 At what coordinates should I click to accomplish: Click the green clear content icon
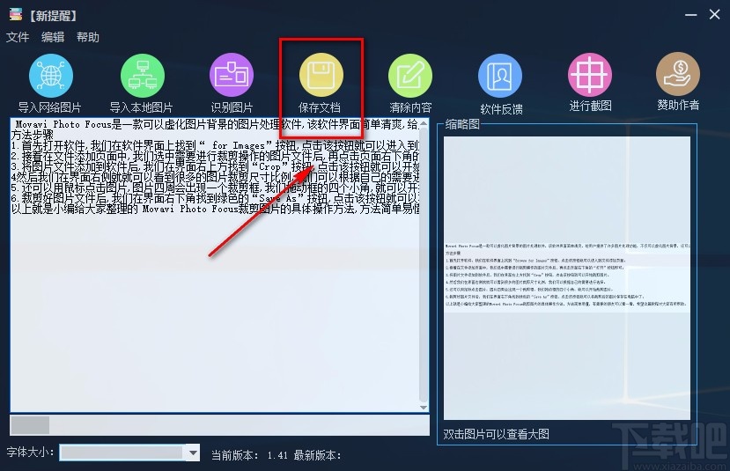tap(410, 76)
